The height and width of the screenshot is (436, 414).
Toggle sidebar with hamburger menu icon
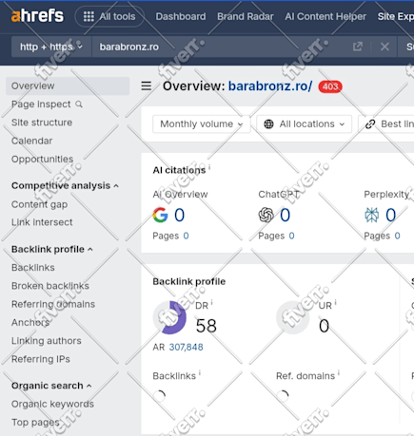point(147,85)
